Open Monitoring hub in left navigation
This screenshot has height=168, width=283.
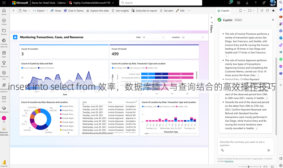[4, 75]
